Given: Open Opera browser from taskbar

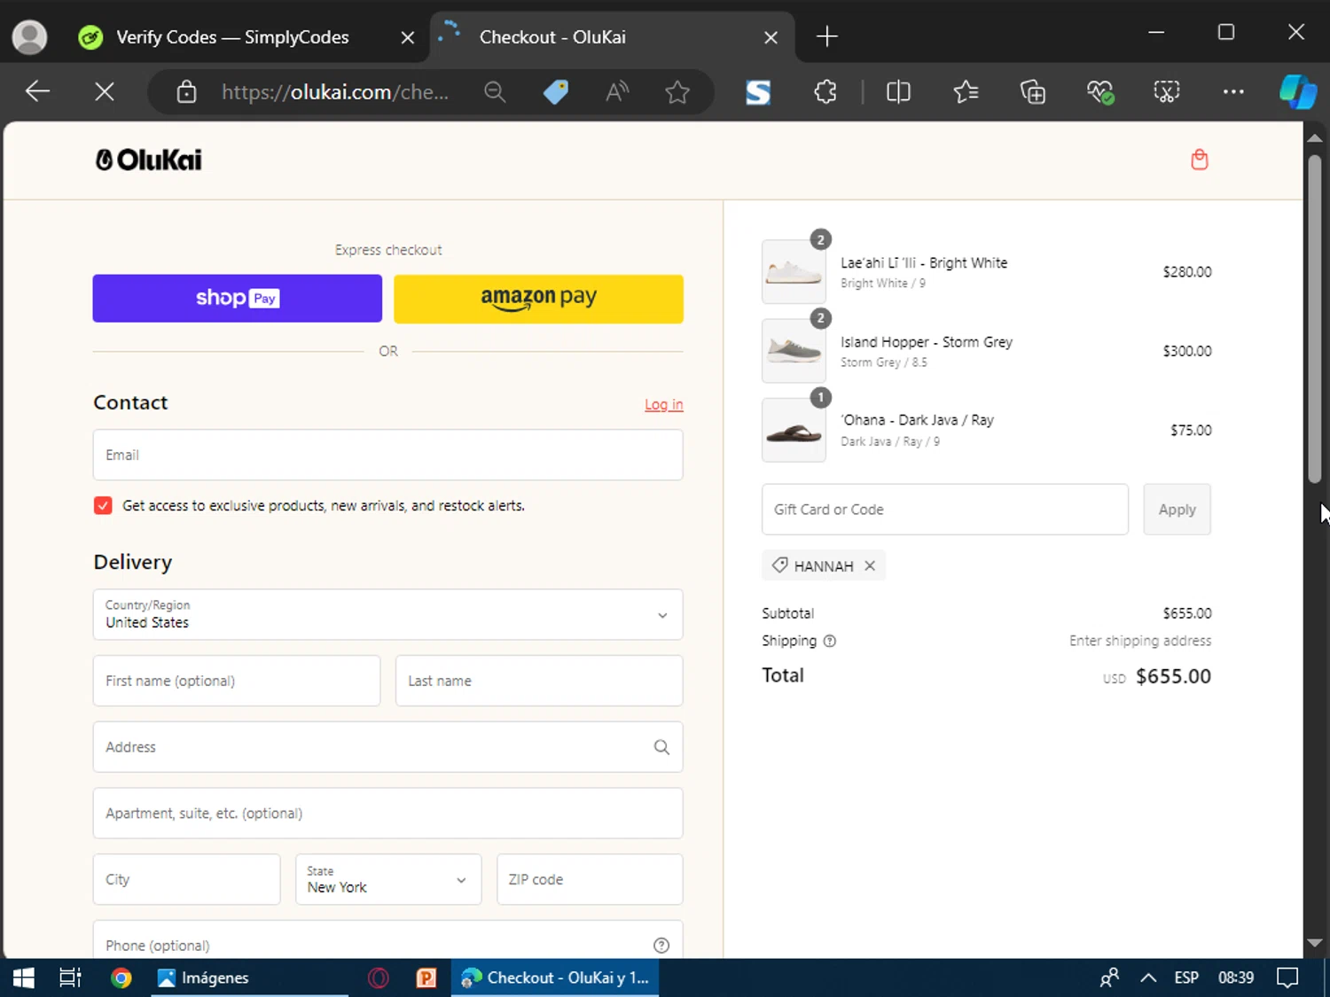Looking at the screenshot, I should (379, 978).
